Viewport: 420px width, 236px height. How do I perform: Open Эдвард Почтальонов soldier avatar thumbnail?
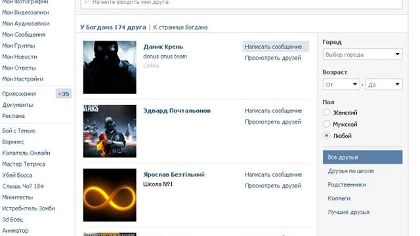[110, 131]
